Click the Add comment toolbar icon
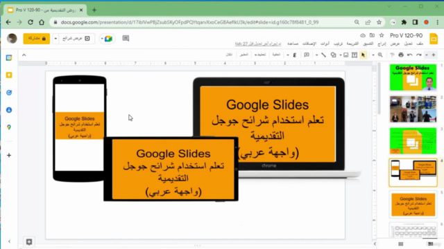Screen dimensions: 444x249 [x=307, y=55]
